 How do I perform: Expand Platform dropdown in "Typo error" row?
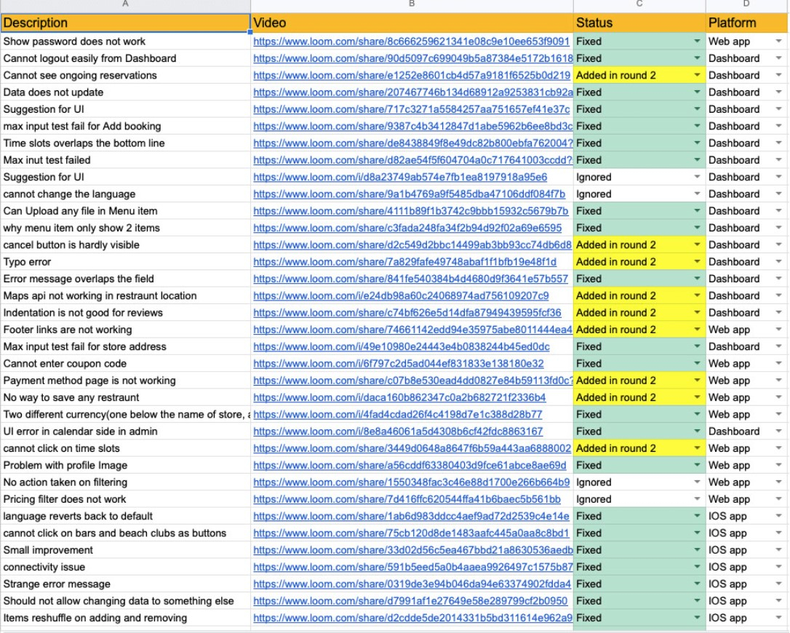pos(779,262)
